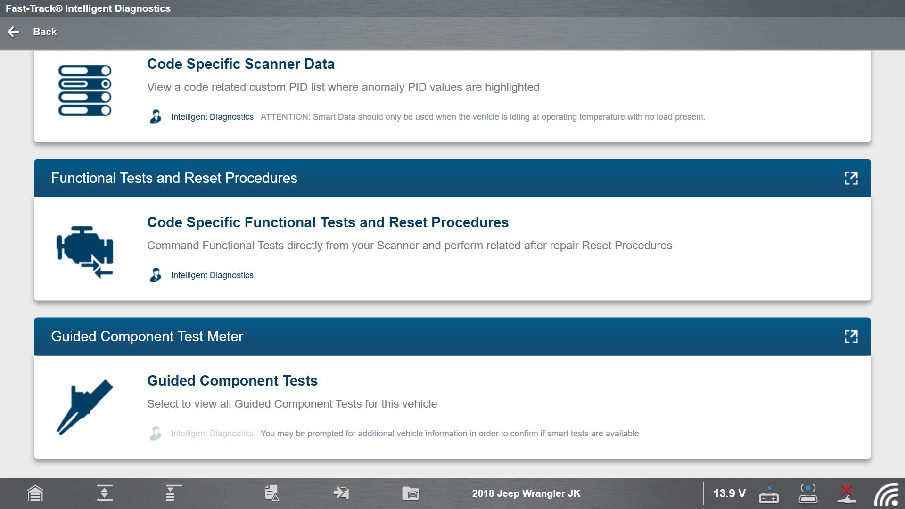Click the collapse-all sections toolbar icon
This screenshot has width=905, height=509.
(104, 493)
